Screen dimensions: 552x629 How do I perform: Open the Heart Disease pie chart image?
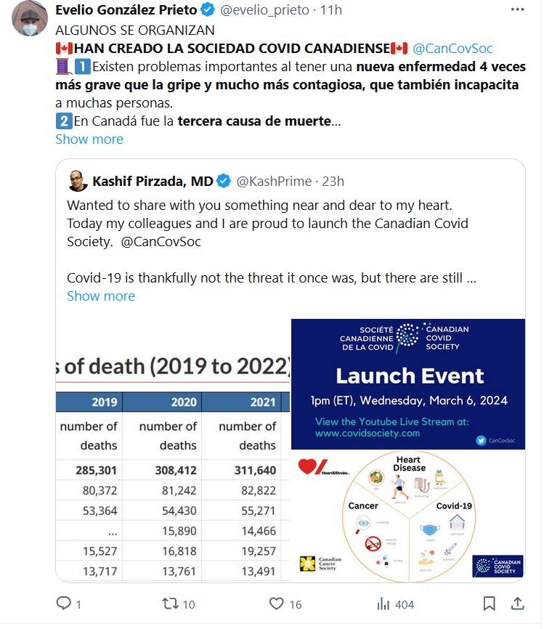click(408, 516)
